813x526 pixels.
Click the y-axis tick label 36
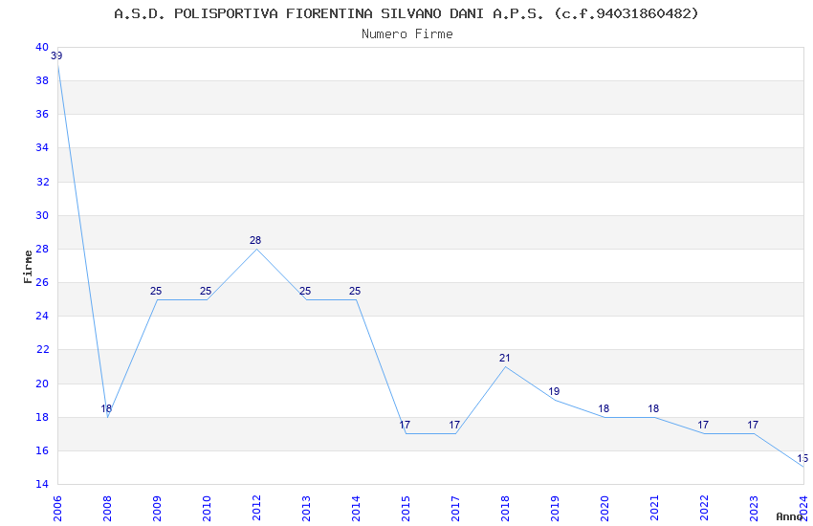click(42, 114)
